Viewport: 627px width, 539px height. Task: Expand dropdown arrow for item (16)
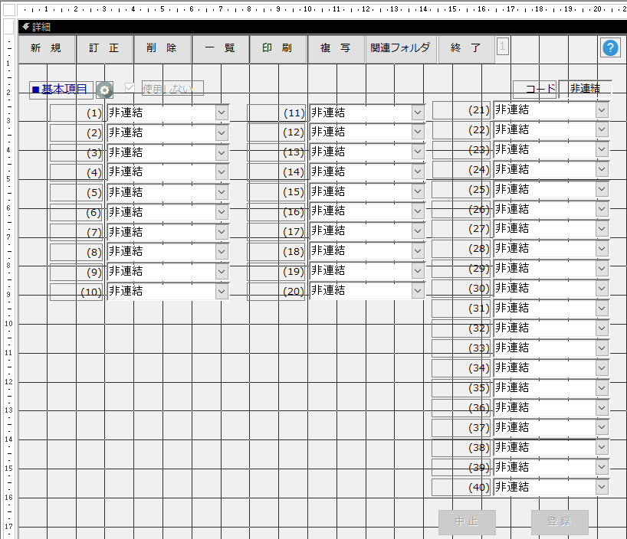[x=418, y=211]
